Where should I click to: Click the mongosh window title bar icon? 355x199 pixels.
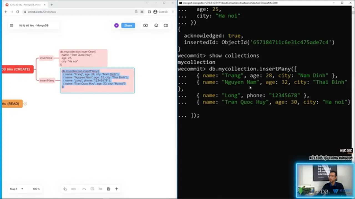(180, 3)
